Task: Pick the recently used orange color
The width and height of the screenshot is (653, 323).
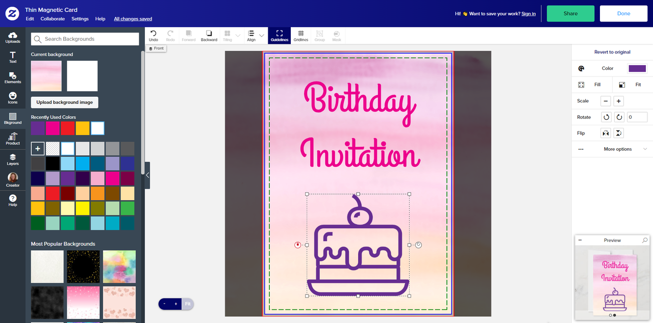Action: pyautogui.click(x=83, y=128)
